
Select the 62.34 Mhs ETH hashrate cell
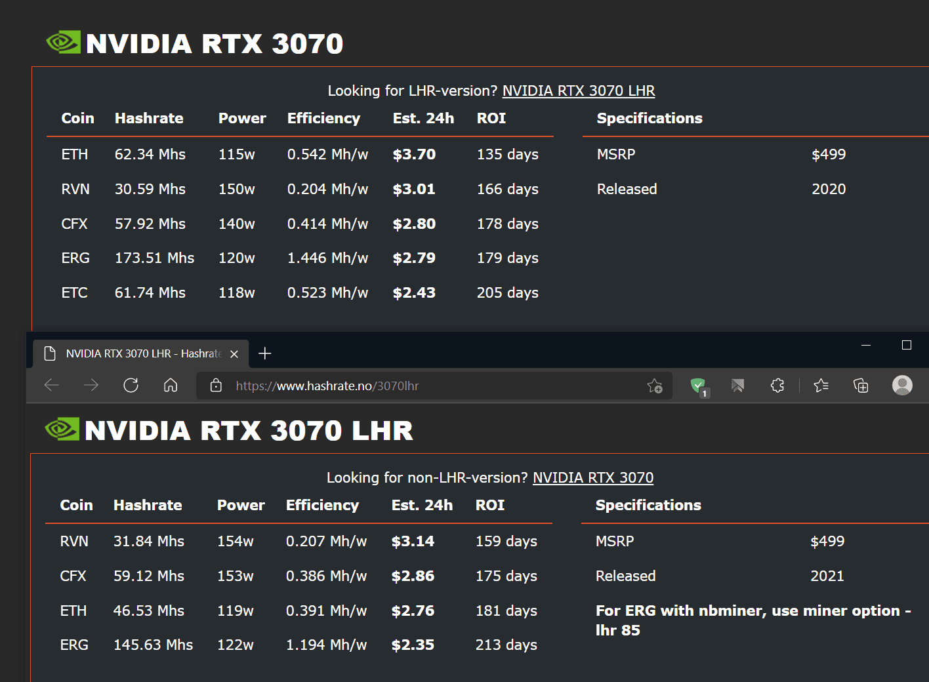[x=150, y=154]
